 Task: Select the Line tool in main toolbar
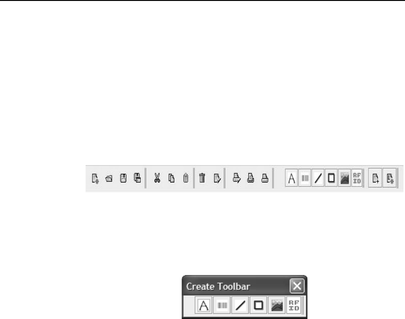pos(318,178)
